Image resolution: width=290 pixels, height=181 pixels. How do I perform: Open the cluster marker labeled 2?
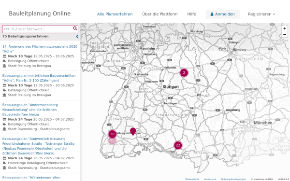coord(184,73)
